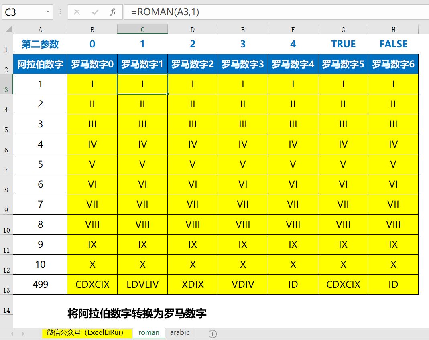Click the FALSE header cell in column H
Screen dimensions: 429x340
point(393,44)
